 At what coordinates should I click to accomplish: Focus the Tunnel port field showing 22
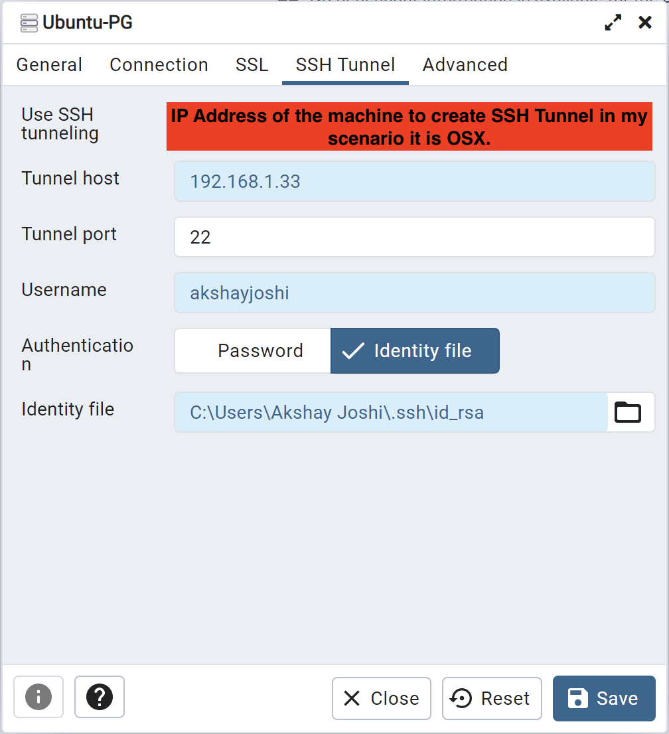click(414, 237)
